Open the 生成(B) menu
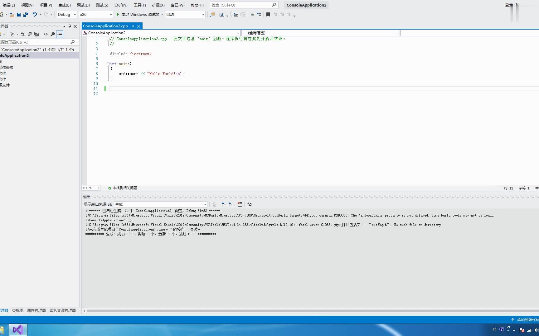Viewport: 539px width, 336px height. pyautogui.click(x=65, y=5)
